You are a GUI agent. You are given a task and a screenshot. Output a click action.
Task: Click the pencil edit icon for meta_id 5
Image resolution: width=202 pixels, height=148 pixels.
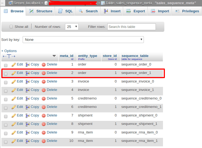pos(14,99)
